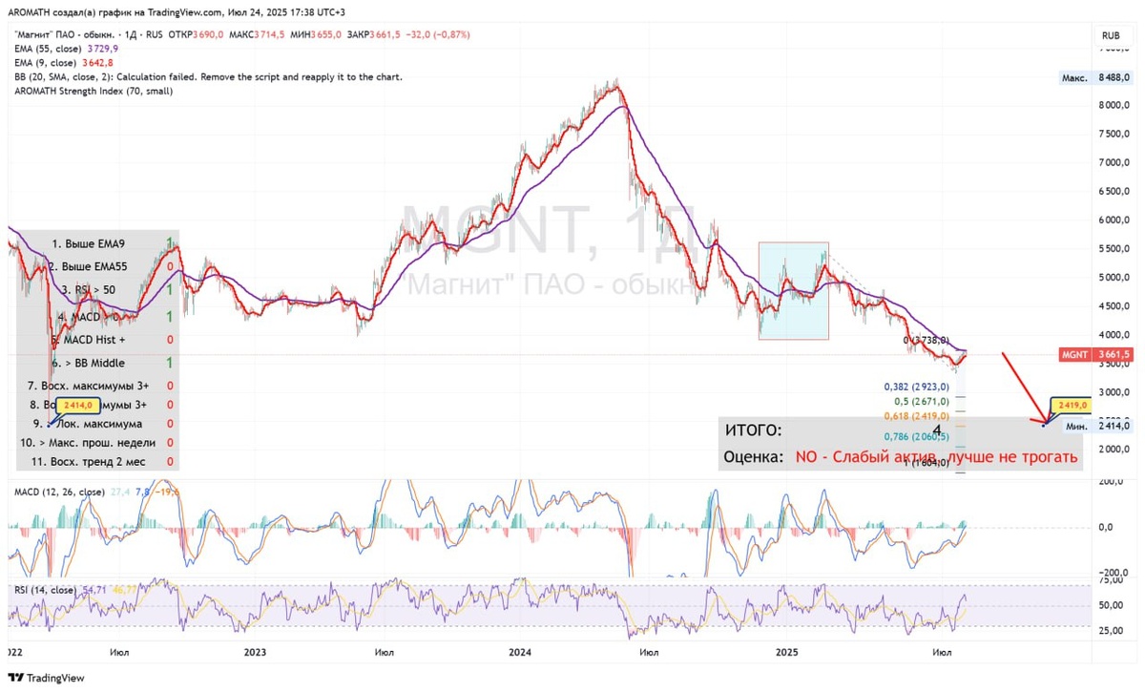
Task: Click table row 11. Восх. тренд 2 мес
Action: [x=97, y=461]
